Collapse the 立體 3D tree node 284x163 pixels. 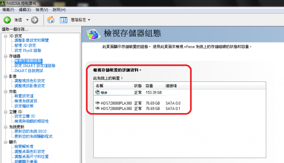(x=6, y=112)
